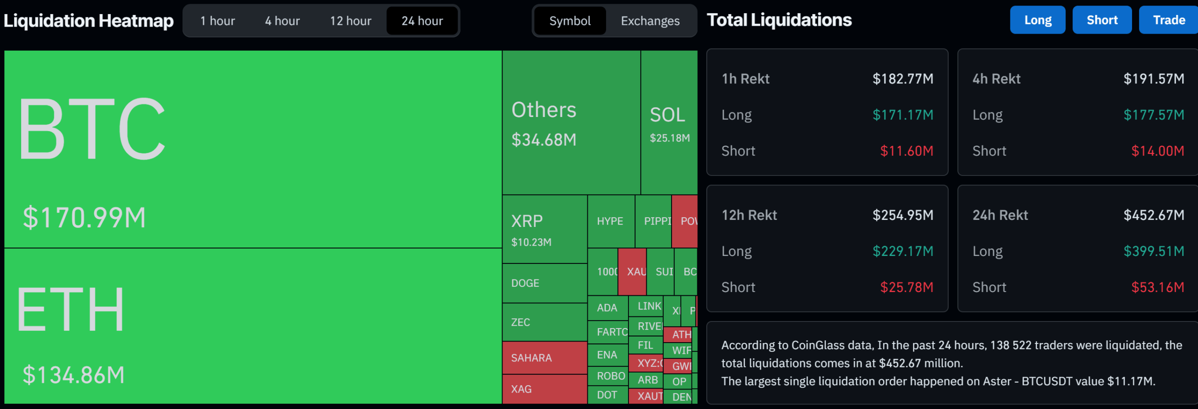1198x409 pixels.
Task: Click the BTC heatmap tile
Action: pyautogui.click(x=253, y=149)
